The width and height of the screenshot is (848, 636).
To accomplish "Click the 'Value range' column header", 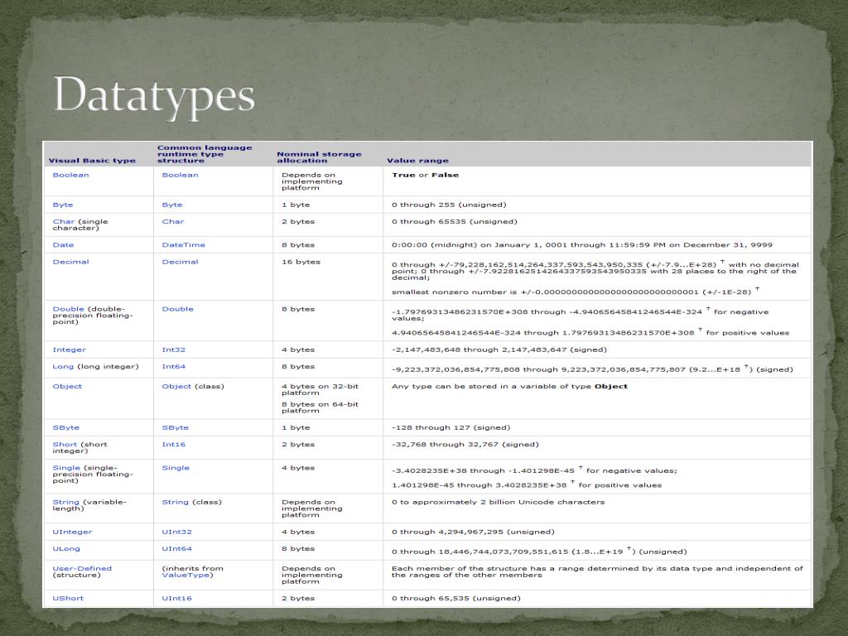I will [x=417, y=161].
